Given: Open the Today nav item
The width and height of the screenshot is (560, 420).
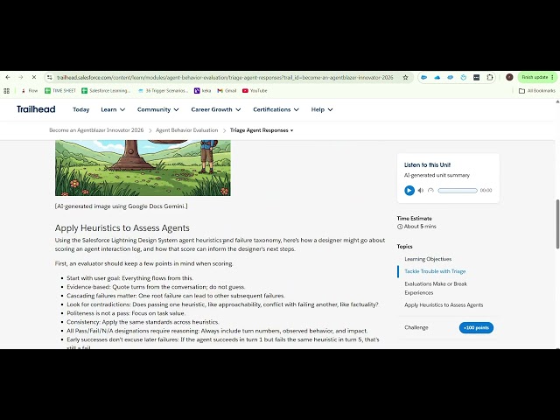Looking at the screenshot, I should pos(81,109).
